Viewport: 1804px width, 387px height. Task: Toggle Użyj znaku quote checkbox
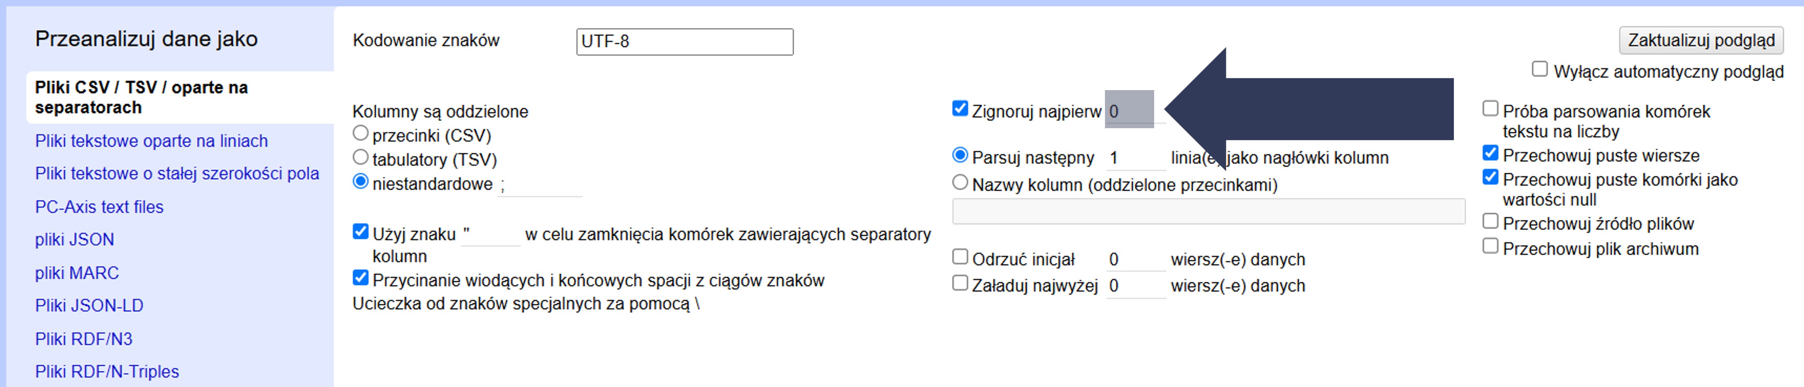361,232
